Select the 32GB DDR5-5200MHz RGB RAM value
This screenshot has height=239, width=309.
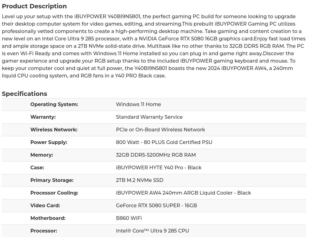tap(156, 155)
